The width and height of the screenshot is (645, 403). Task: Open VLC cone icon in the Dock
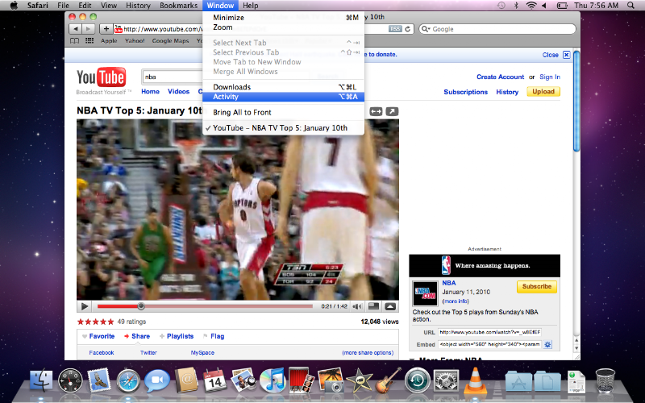click(x=475, y=380)
